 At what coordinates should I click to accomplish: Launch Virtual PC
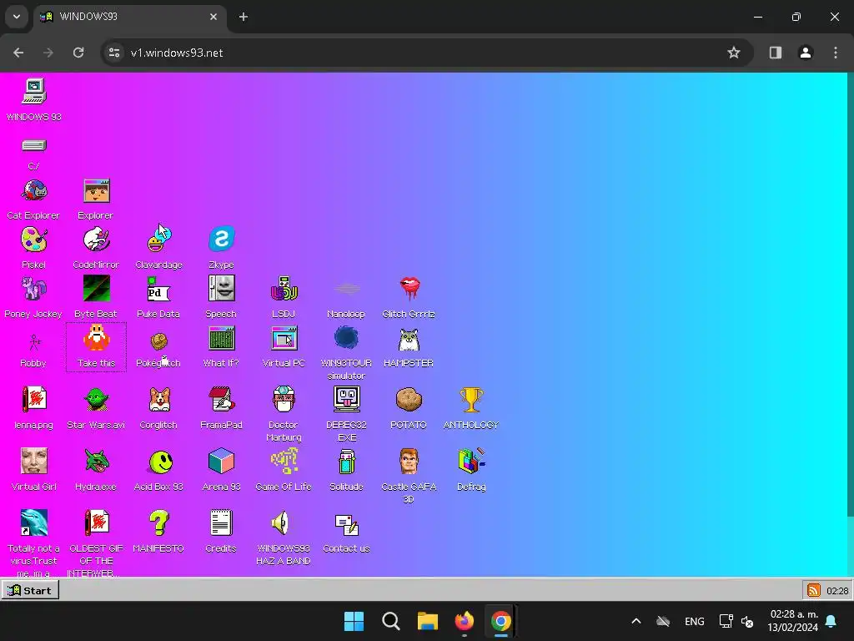[284, 339]
